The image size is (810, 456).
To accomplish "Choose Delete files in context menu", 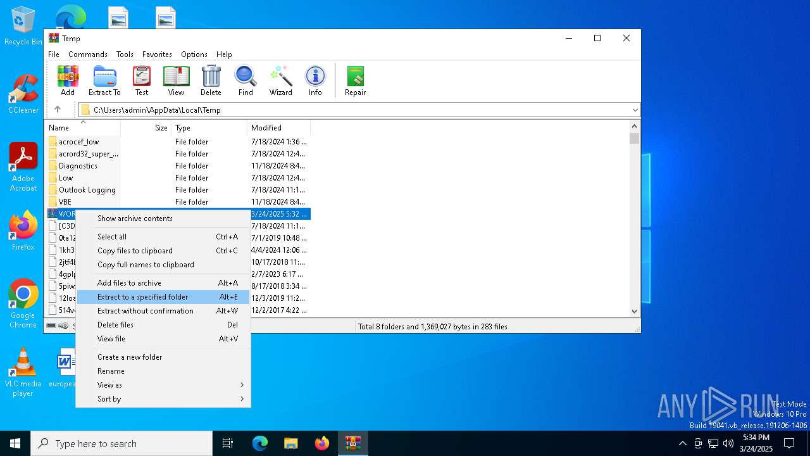I will point(163,325).
